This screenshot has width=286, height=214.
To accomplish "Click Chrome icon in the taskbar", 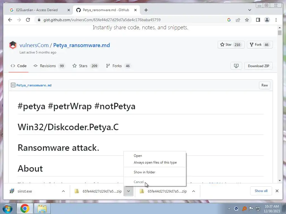I will (x=25, y=208).
